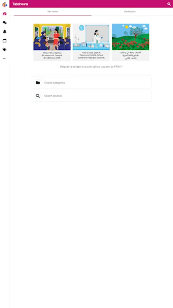
Task: Open the tags icon in sidebar
Action: click(4, 50)
